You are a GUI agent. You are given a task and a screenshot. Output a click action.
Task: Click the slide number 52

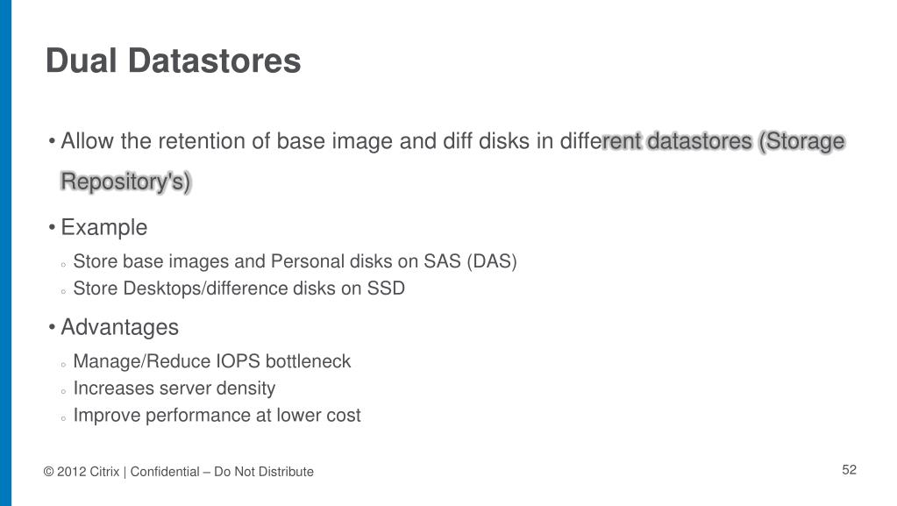tap(849, 470)
